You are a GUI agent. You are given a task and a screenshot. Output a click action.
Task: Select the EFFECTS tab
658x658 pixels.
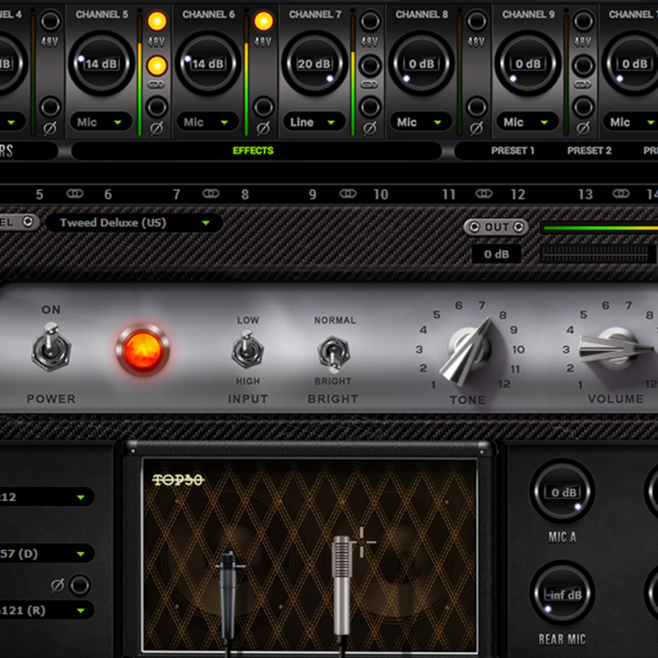coord(253,151)
